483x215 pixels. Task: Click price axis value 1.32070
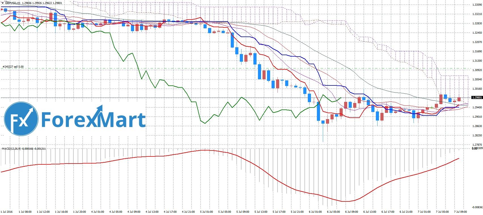tap(477, 42)
